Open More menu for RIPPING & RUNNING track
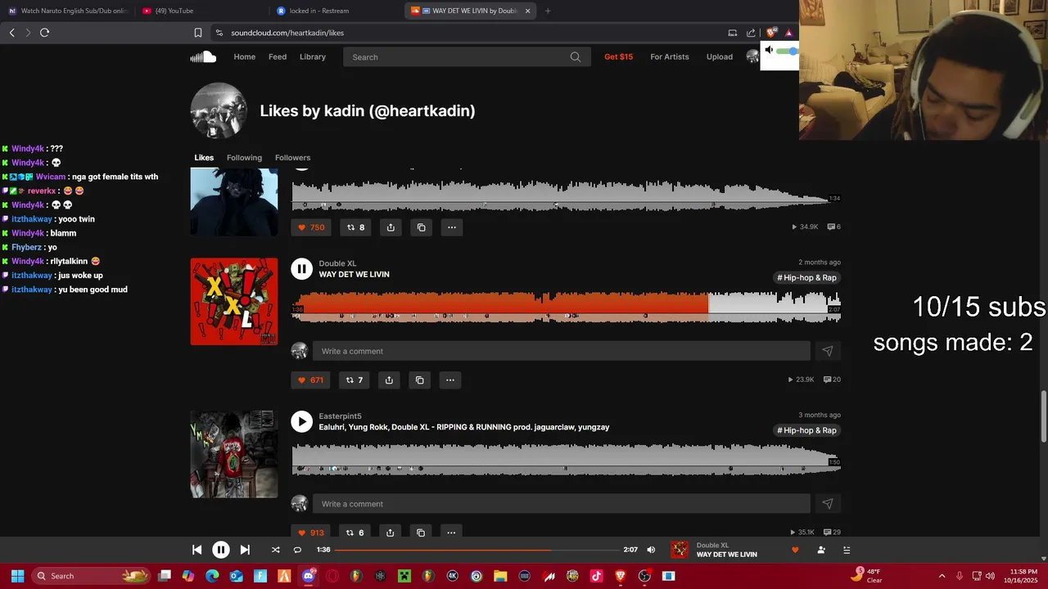This screenshot has width=1048, height=589. (x=450, y=533)
